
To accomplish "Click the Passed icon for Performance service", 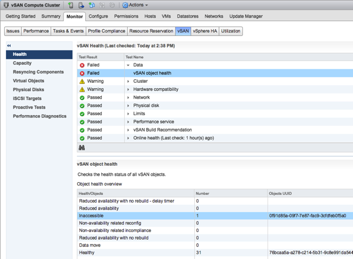I will pos(82,122).
